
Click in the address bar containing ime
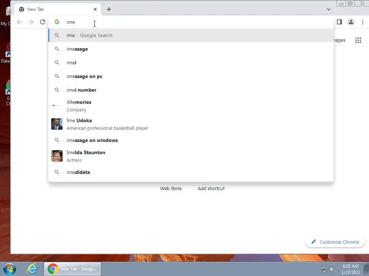[191, 22]
